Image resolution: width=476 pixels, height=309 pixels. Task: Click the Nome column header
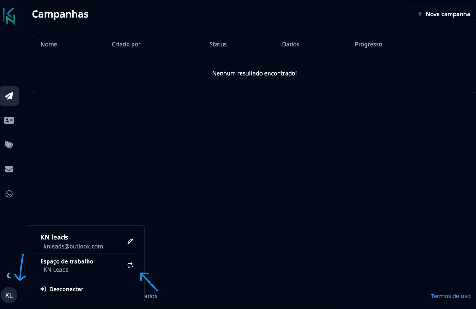click(x=49, y=44)
